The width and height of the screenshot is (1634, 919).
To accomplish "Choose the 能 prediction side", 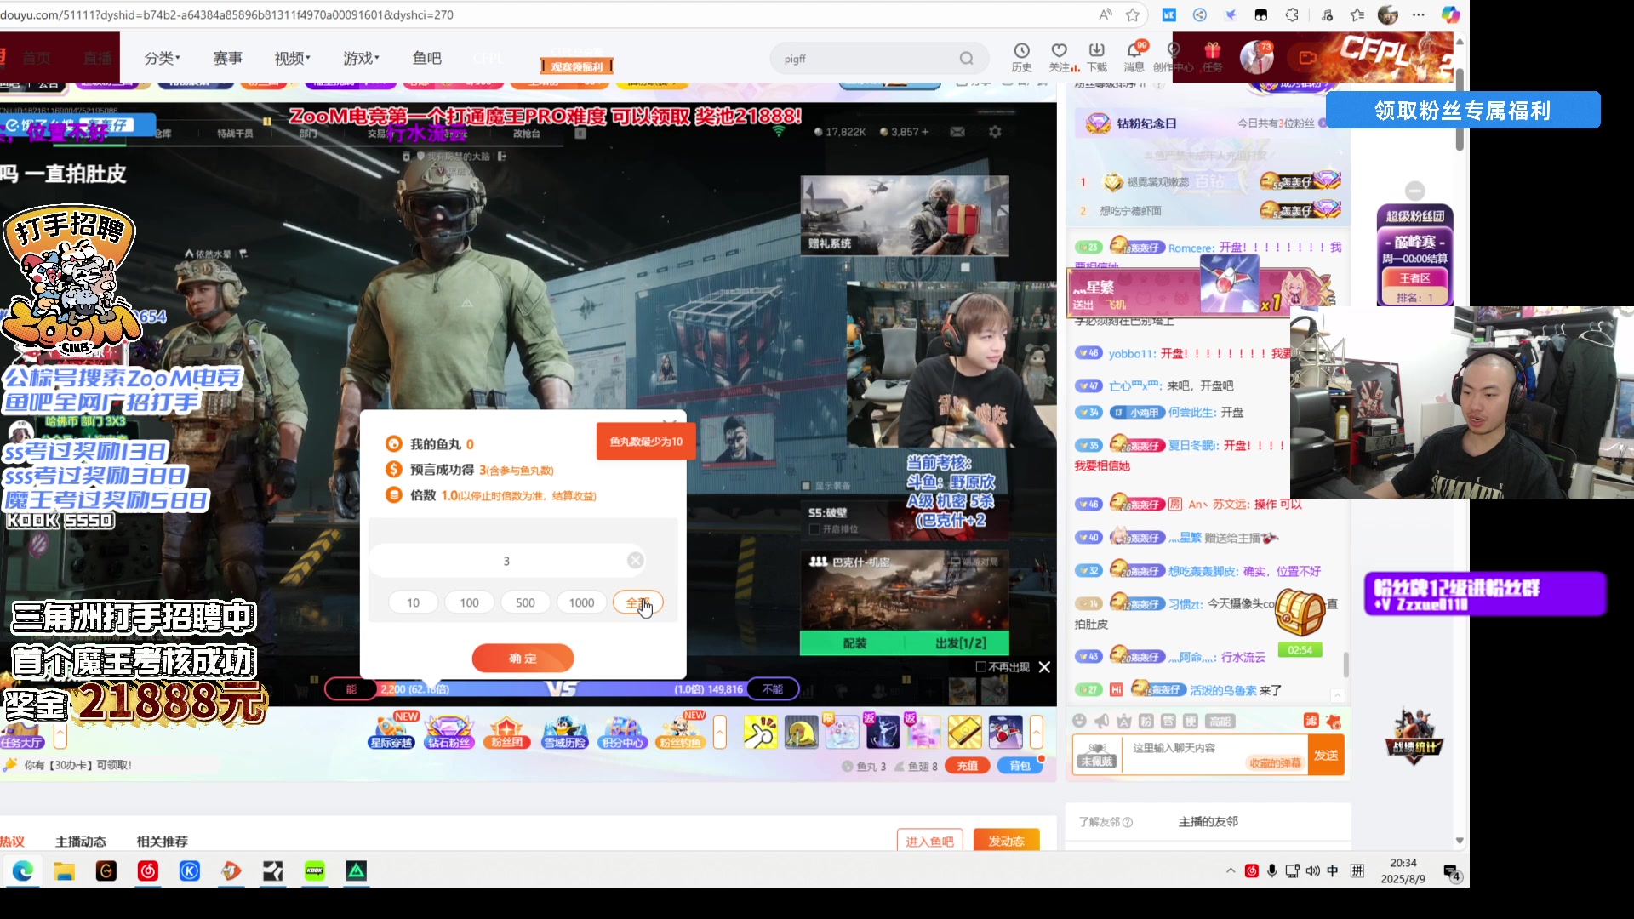I will 351,689.
